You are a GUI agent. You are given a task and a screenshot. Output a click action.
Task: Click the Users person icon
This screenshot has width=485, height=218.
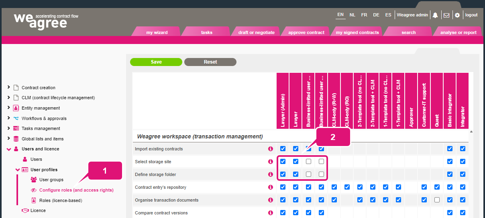pos(25,159)
